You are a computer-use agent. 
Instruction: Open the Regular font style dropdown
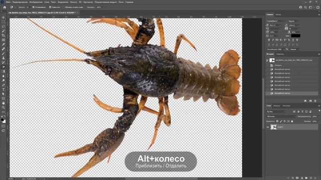[294, 21]
